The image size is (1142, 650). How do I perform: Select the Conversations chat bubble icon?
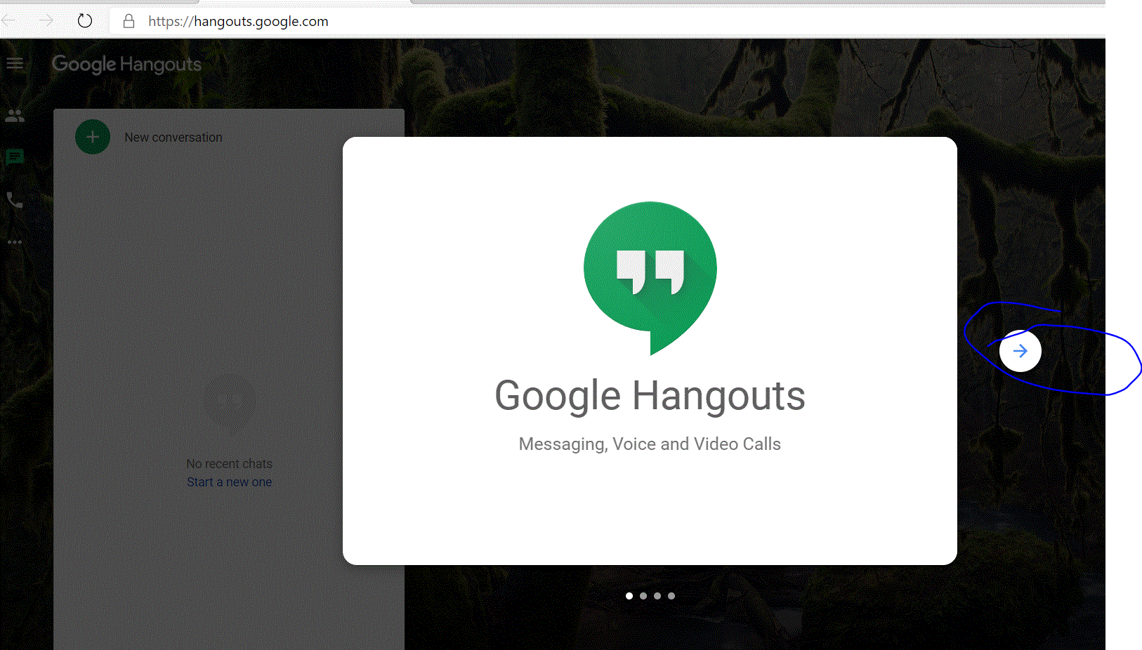[15, 157]
